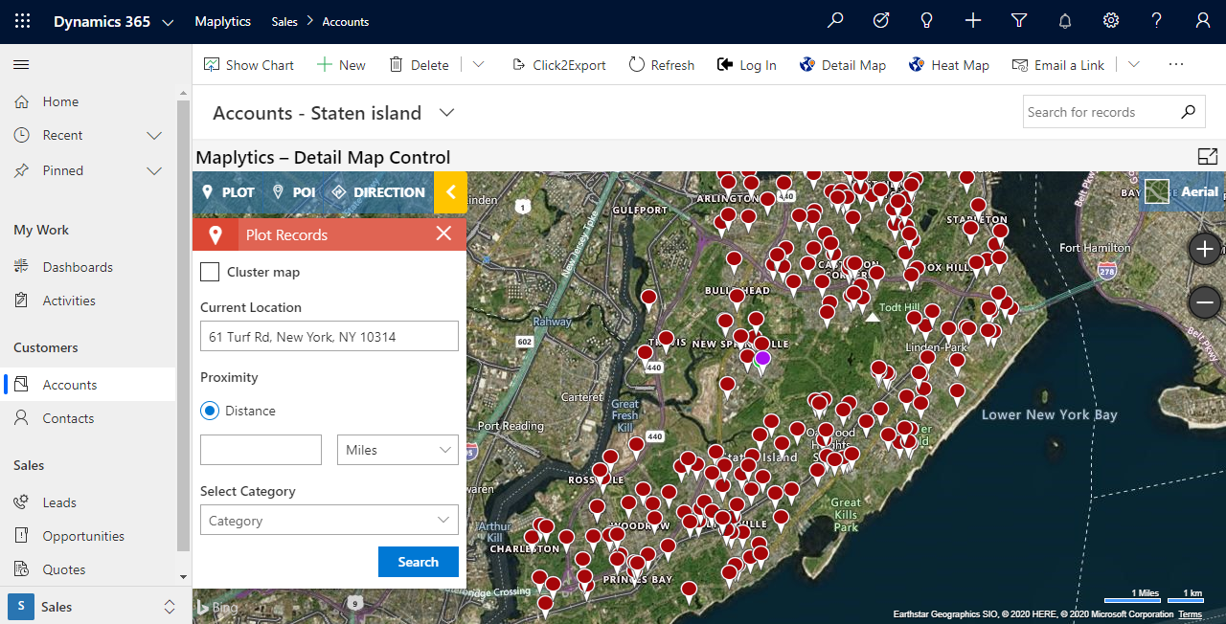Click the Search button
The width and height of the screenshot is (1226, 624).
pos(419,562)
